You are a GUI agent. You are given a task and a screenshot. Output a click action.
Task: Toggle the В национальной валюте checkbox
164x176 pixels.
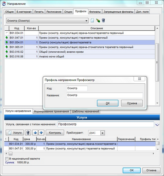(7, 159)
